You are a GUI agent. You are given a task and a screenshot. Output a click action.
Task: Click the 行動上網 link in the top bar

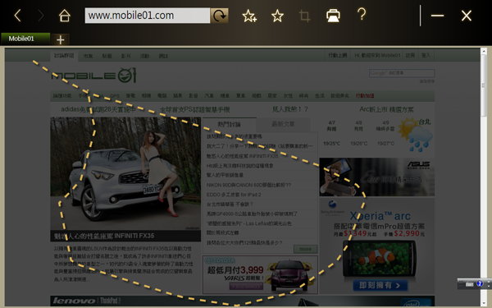click(338, 55)
